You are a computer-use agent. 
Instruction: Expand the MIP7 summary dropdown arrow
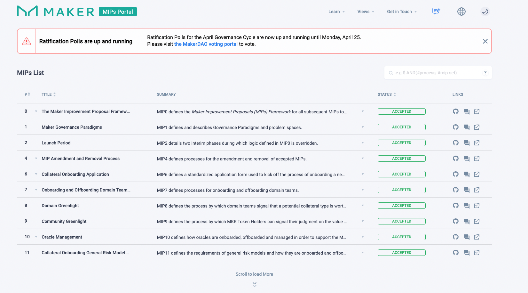[x=363, y=190]
